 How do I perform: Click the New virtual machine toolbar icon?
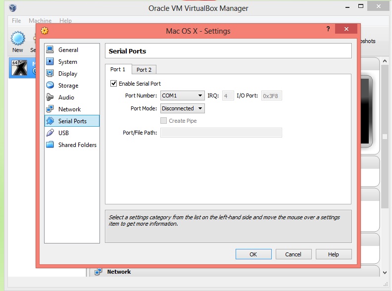coord(18,39)
